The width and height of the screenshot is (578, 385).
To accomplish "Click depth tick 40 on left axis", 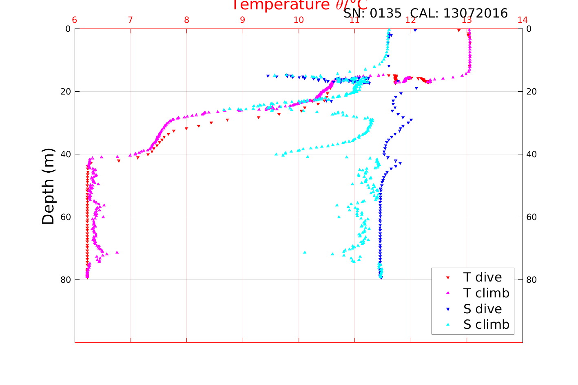I will pyautogui.click(x=65, y=154).
